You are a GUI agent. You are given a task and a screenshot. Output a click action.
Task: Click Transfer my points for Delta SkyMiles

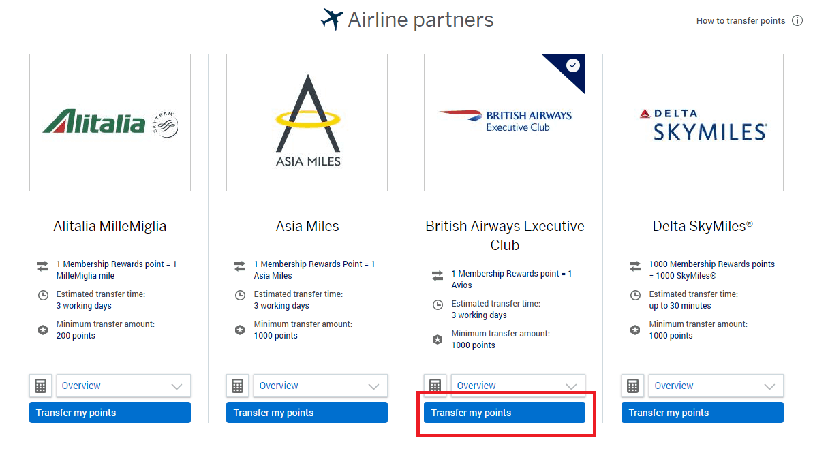point(702,412)
